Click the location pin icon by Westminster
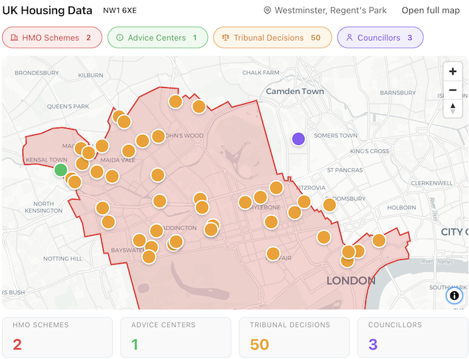This screenshot has width=469, height=359. [x=268, y=11]
